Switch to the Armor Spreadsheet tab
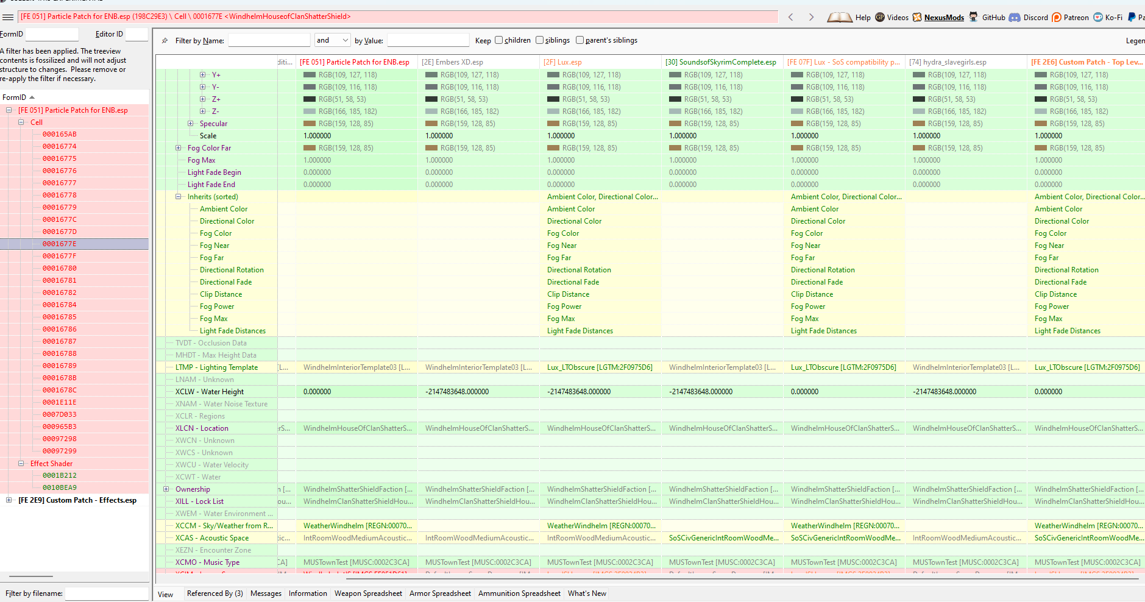Viewport: 1145px width, 602px height. [440, 593]
